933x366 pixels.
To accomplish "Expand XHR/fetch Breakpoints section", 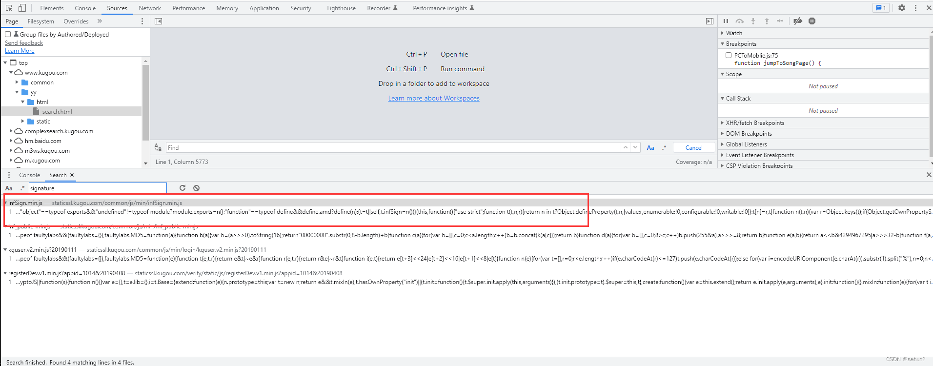I will 722,122.
